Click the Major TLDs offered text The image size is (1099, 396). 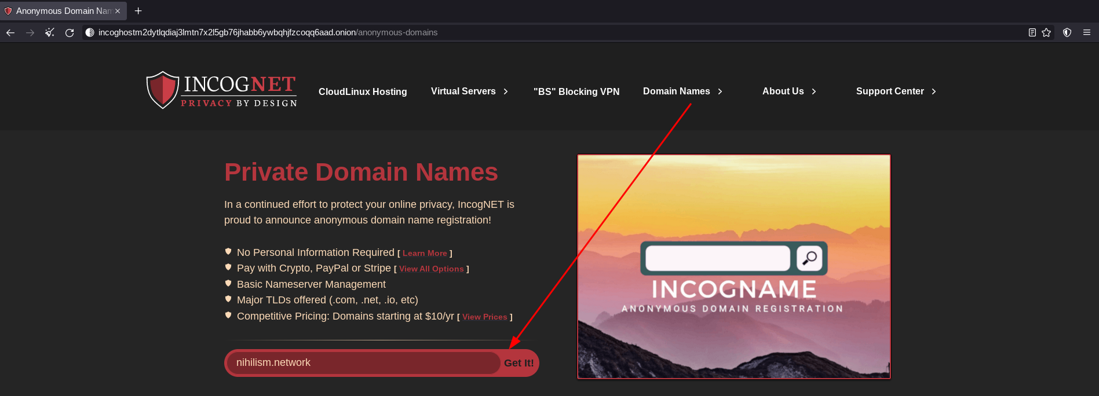point(327,300)
